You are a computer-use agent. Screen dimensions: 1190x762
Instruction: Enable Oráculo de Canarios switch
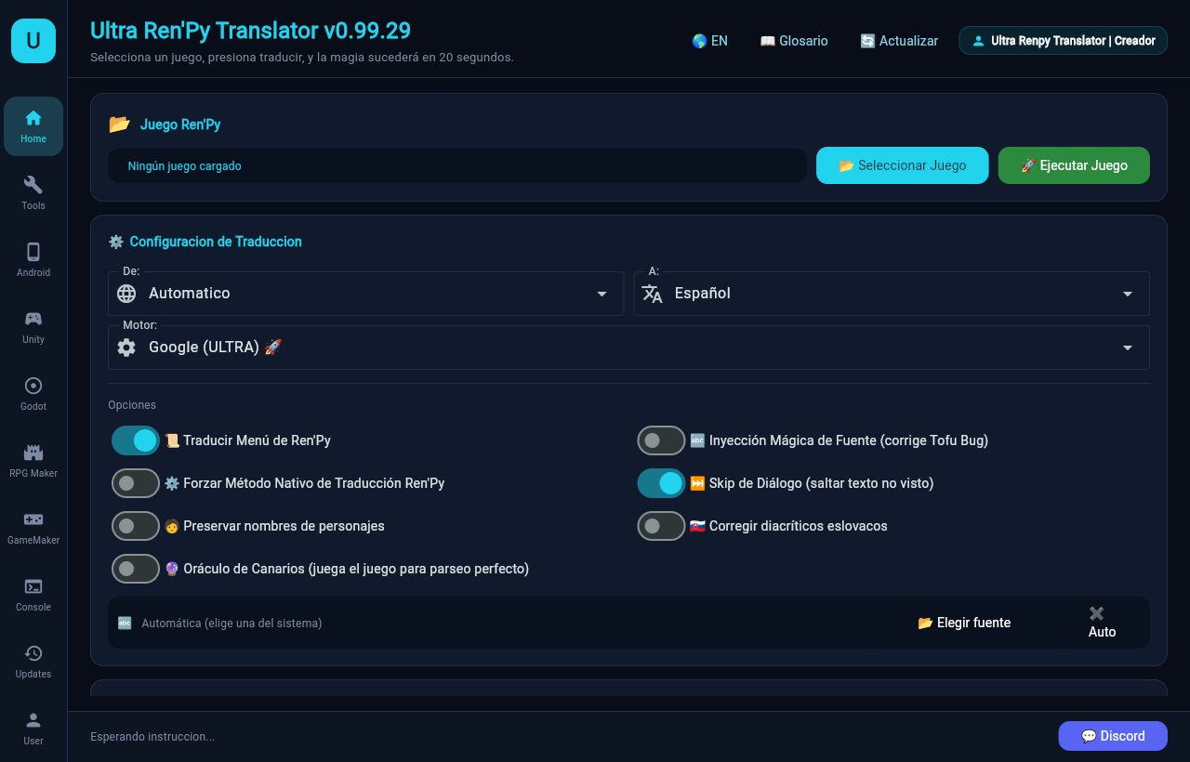pos(136,569)
